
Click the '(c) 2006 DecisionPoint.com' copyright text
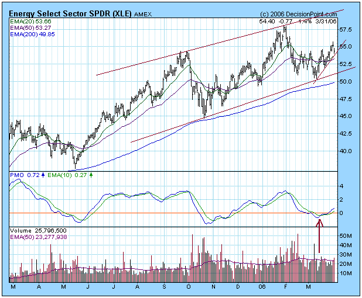pos(299,14)
